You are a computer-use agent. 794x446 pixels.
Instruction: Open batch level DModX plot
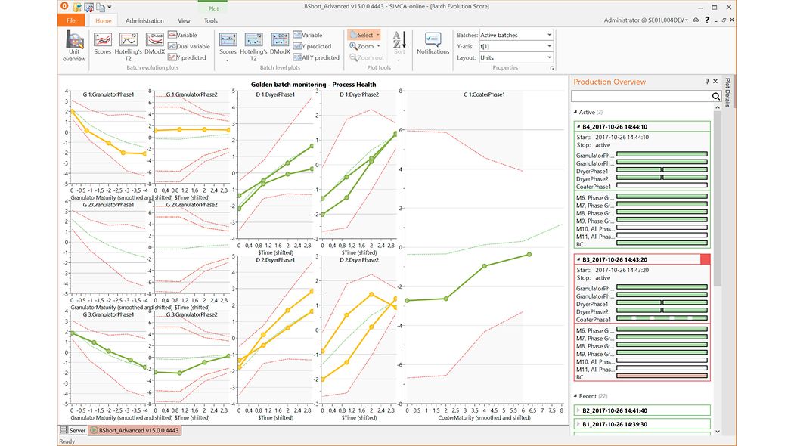pyautogui.click(x=280, y=42)
